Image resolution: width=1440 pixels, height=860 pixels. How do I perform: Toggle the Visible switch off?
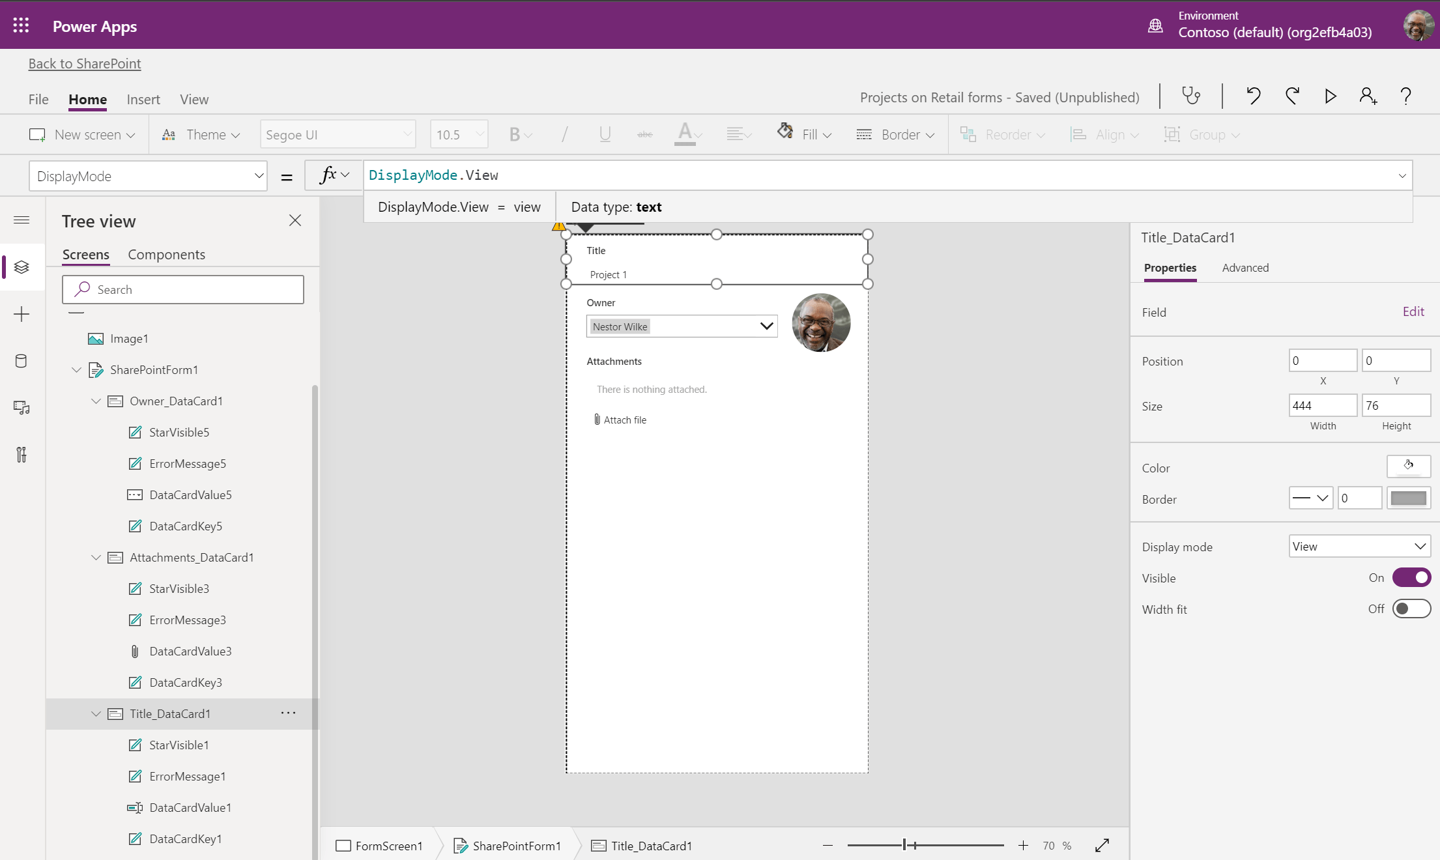[x=1411, y=577]
